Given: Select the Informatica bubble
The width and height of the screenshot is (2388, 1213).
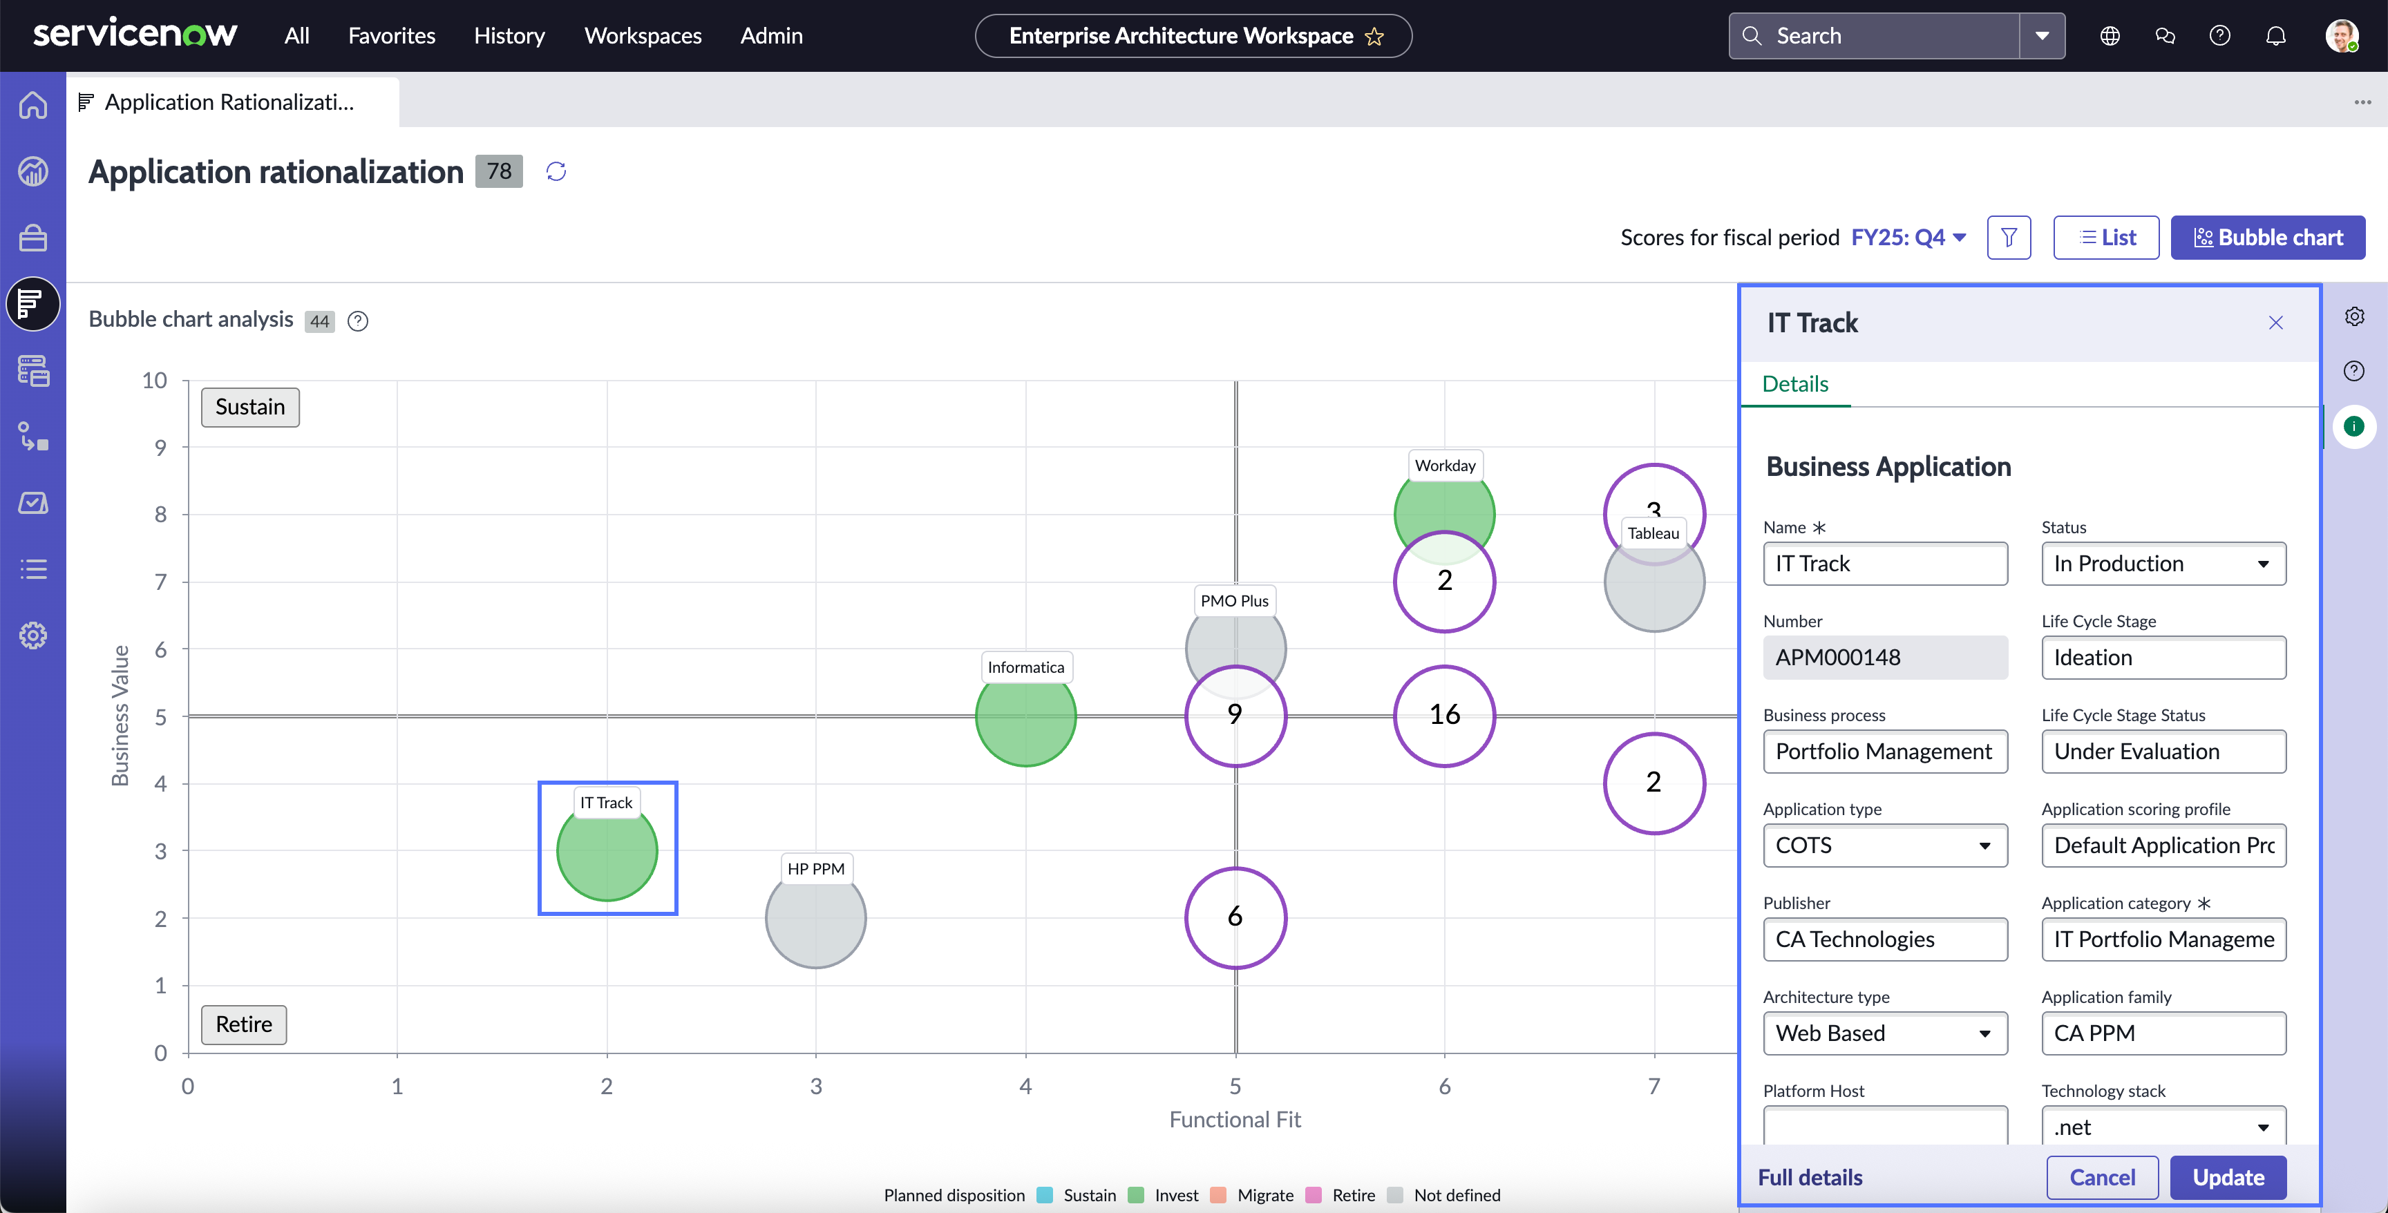Looking at the screenshot, I should pyautogui.click(x=1025, y=716).
